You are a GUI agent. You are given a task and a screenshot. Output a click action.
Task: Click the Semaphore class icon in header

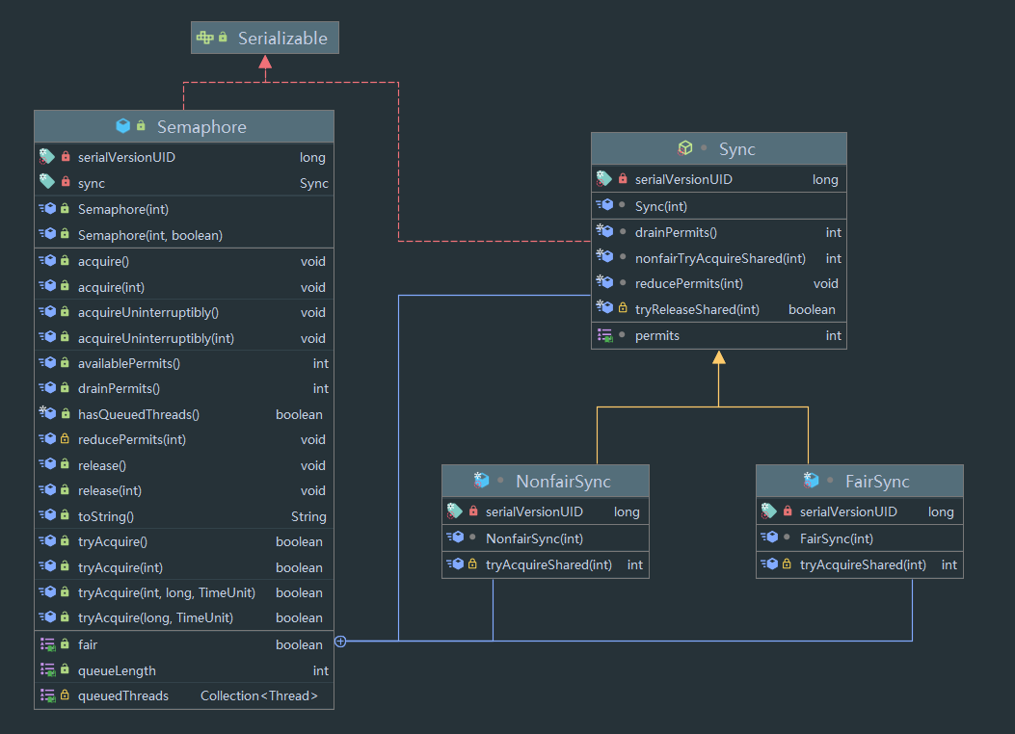click(x=123, y=126)
